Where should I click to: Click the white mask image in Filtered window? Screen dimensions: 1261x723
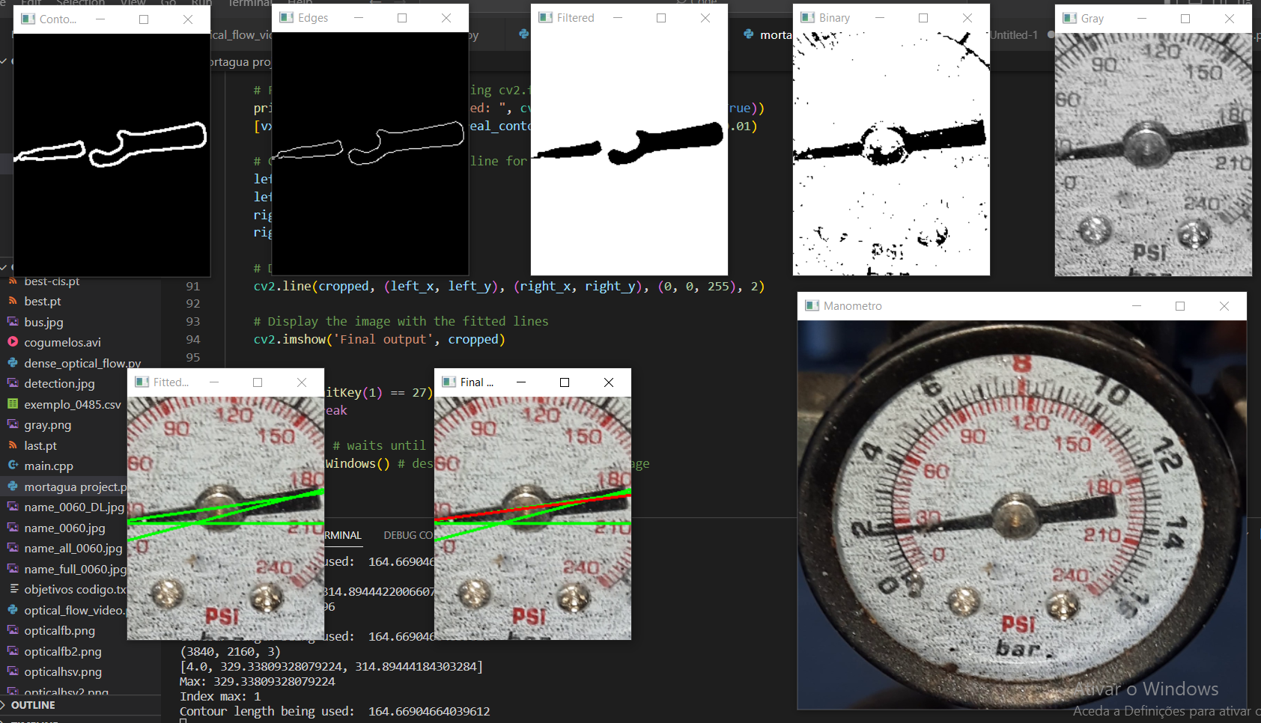(x=629, y=153)
